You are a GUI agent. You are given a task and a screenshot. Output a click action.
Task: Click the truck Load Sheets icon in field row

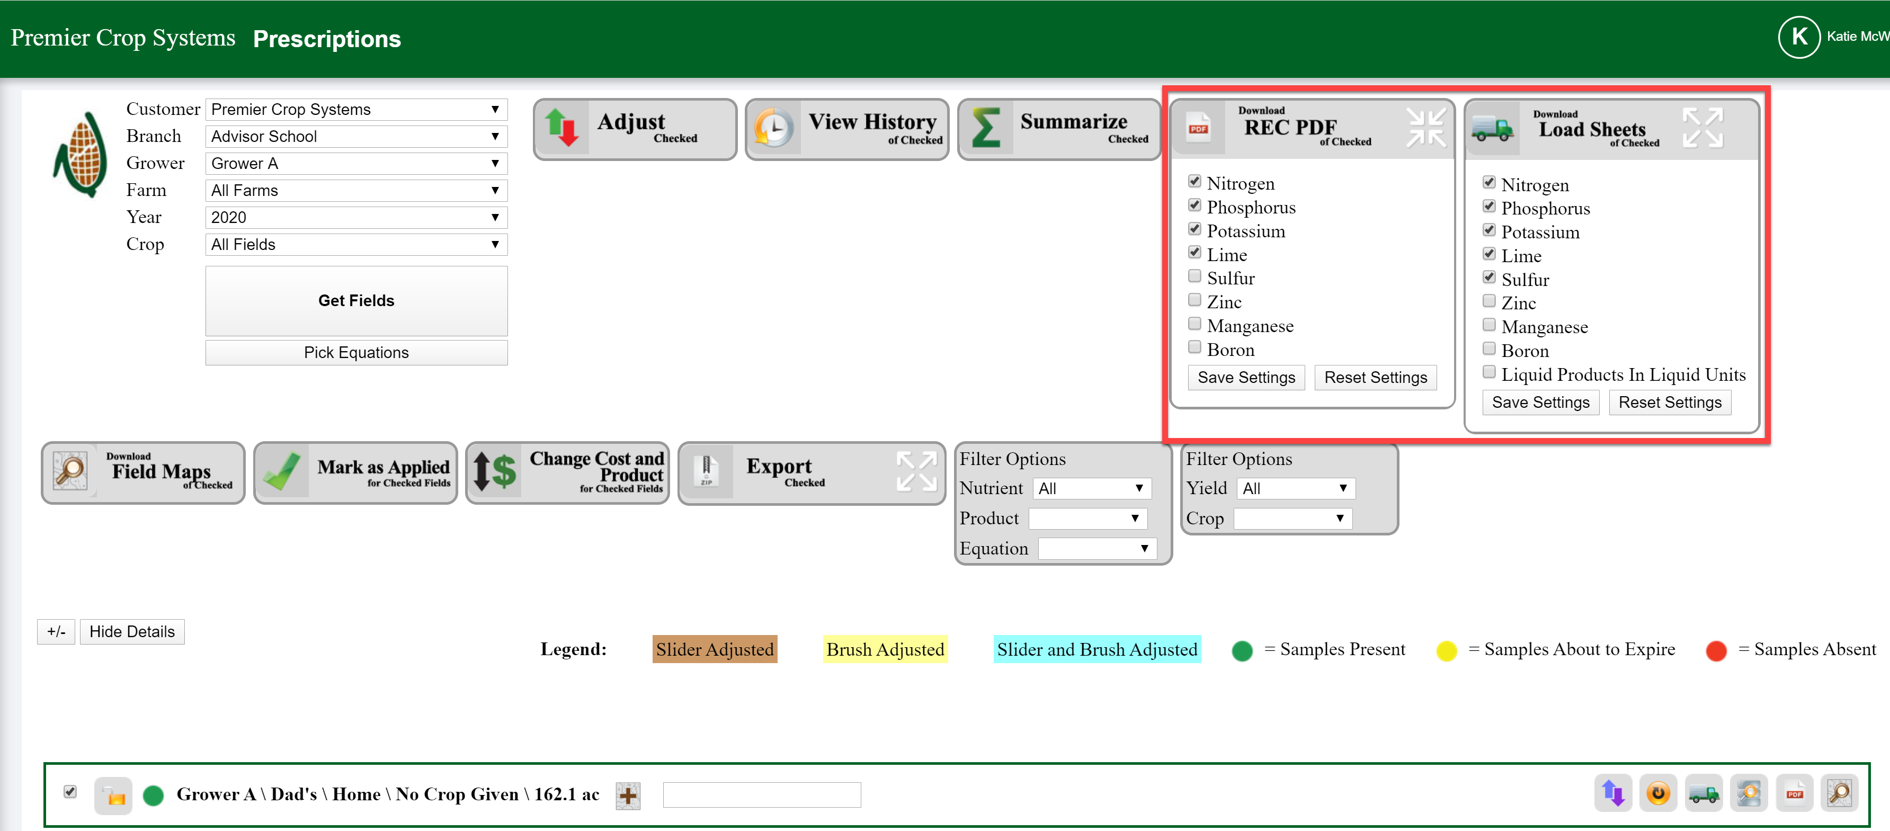(x=1704, y=793)
